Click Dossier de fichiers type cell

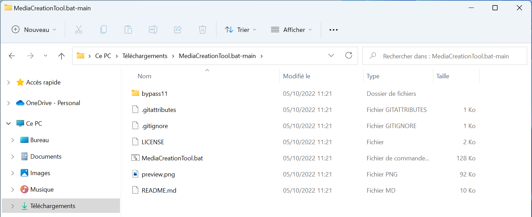tap(391, 94)
